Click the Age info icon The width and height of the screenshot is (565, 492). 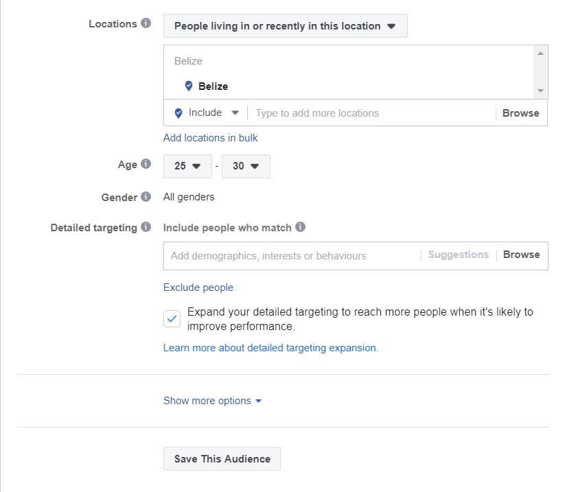click(146, 164)
